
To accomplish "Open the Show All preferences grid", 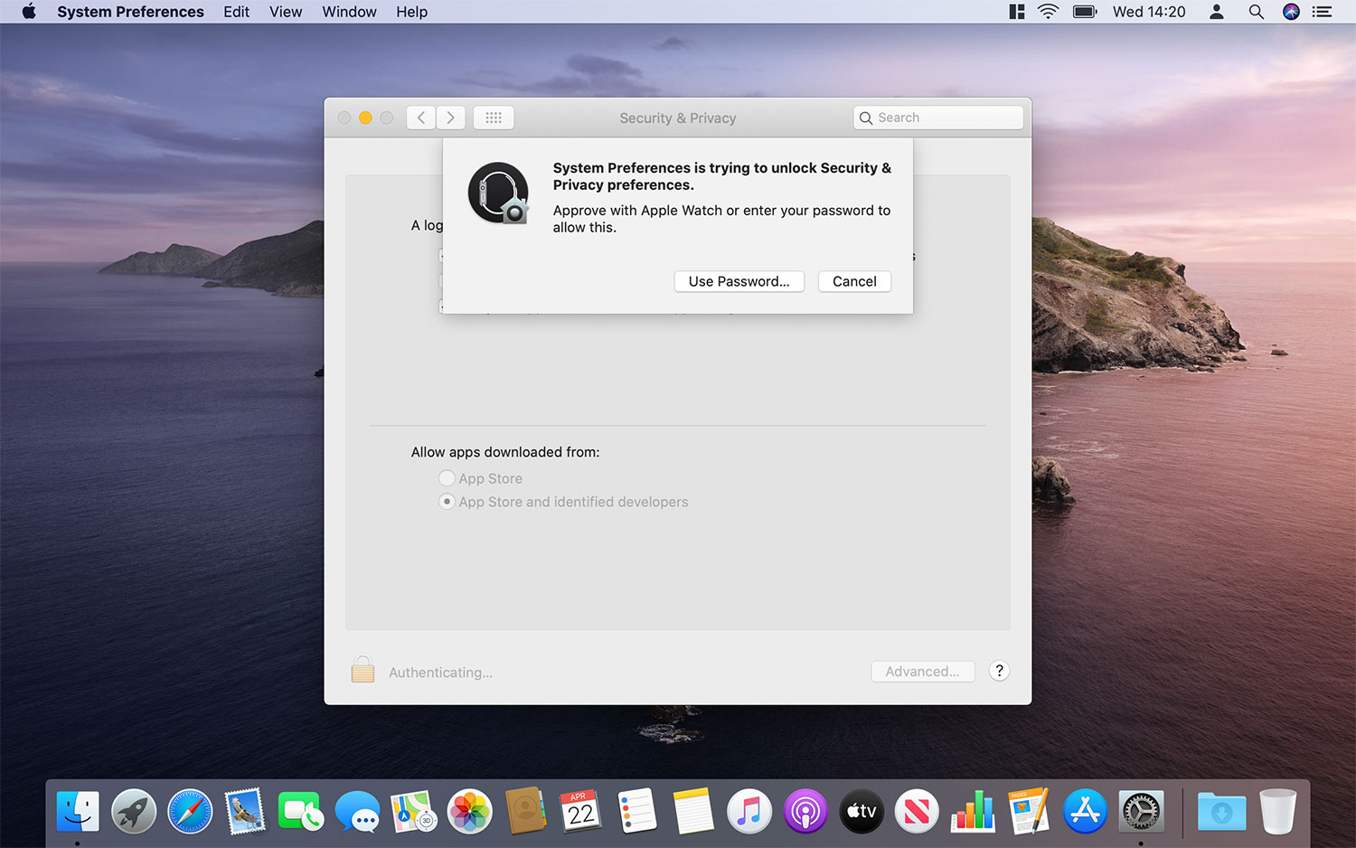I will pos(494,117).
